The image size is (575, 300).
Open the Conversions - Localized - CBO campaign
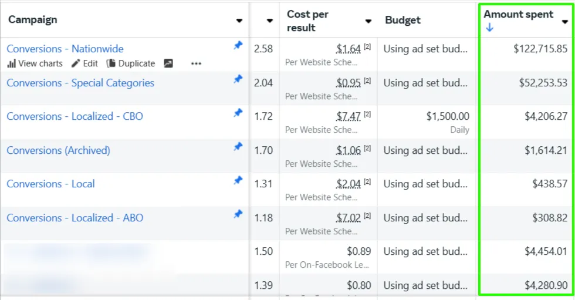75,116
